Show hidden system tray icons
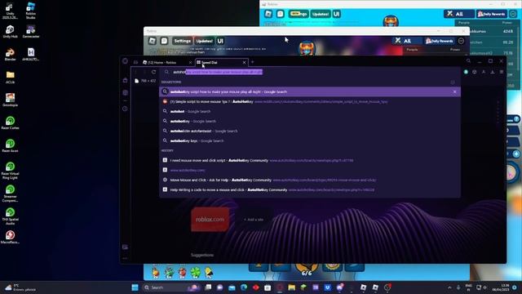Image resolution: width=522 pixels, height=294 pixels. pyautogui.click(x=449, y=287)
